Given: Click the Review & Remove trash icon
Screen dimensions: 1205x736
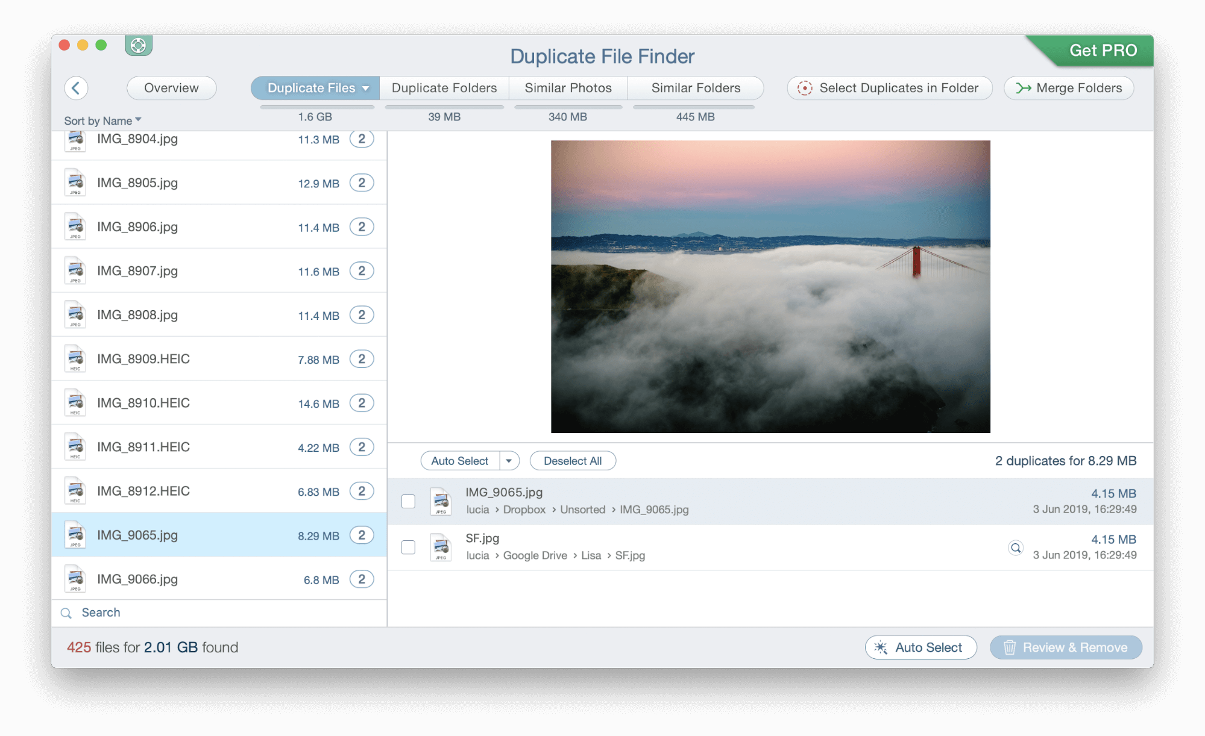Looking at the screenshot, I should click(x=1008, y=647).
